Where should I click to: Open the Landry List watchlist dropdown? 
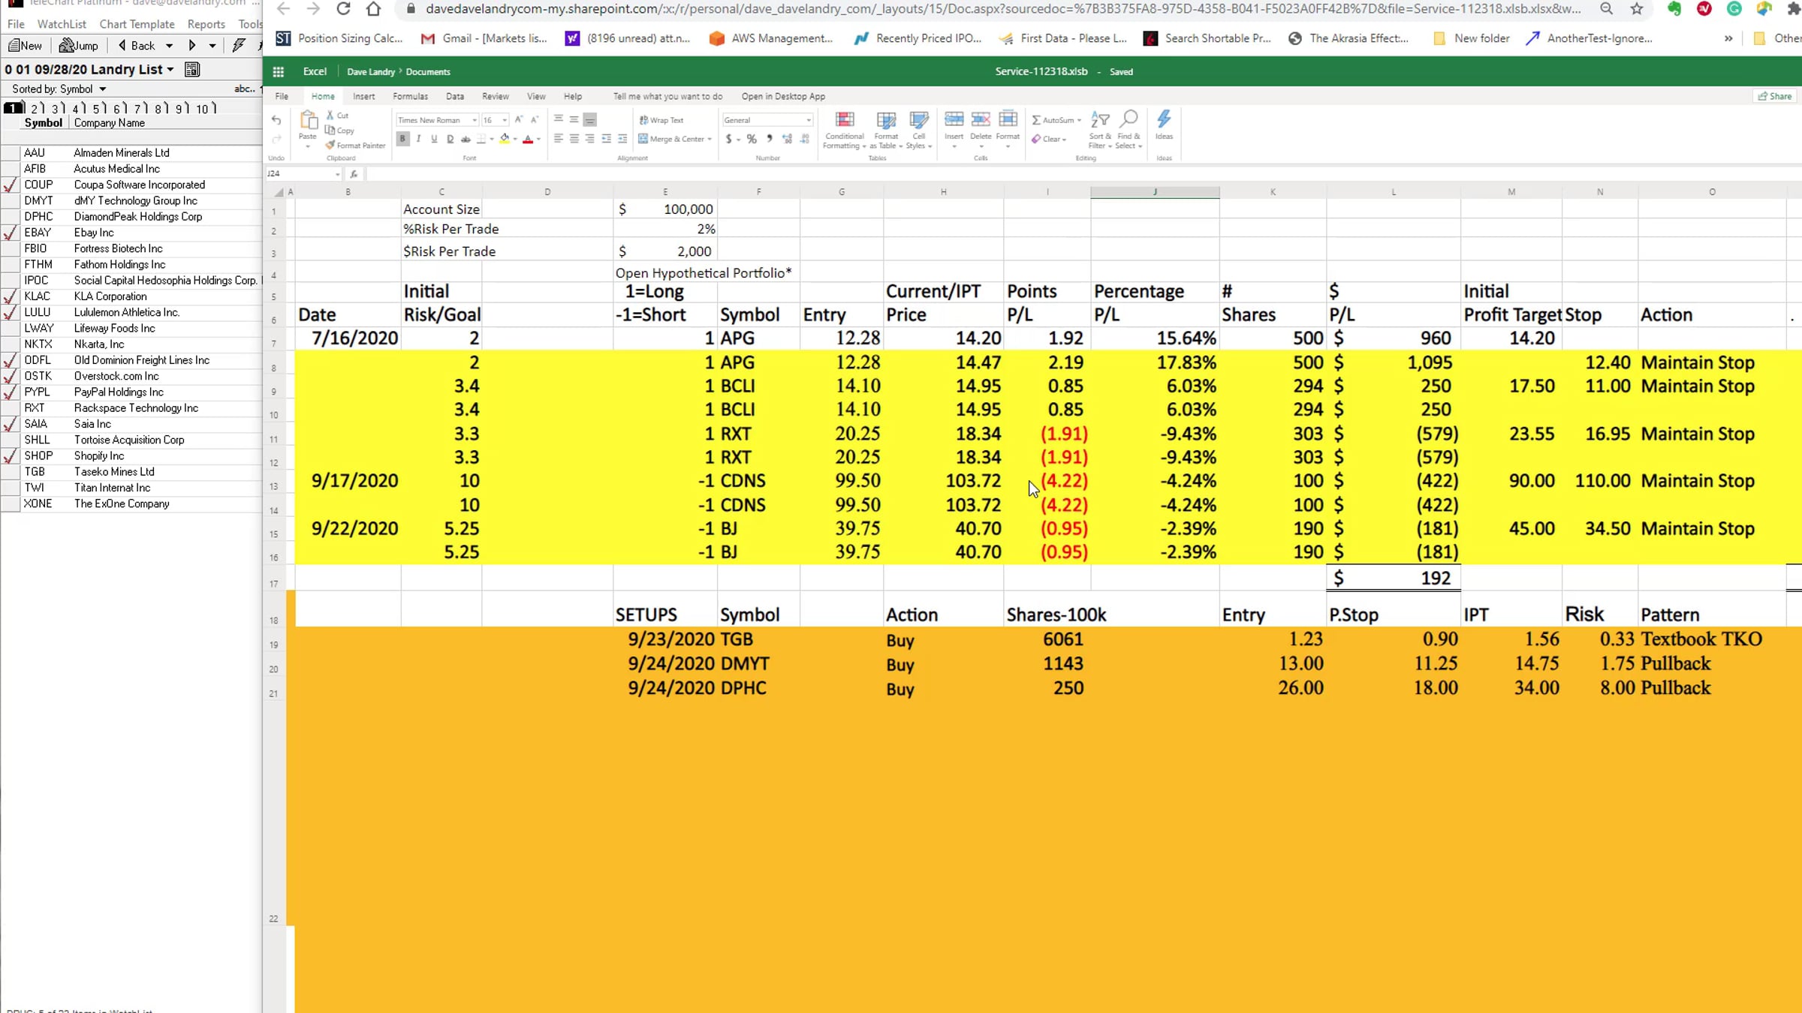pos(170,70)
